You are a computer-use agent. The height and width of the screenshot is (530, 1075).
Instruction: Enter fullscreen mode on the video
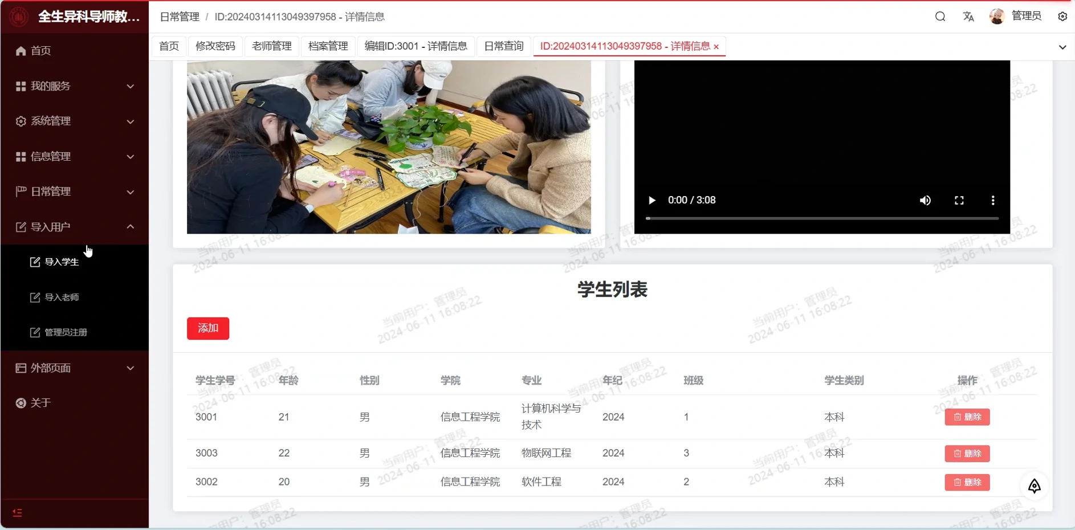pos(959,201)
